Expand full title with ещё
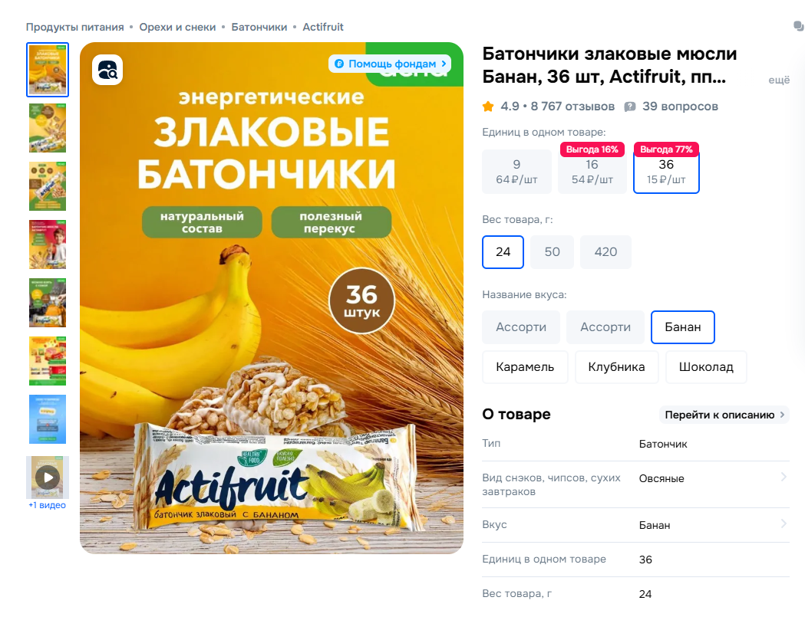The width and height of the screenshot is (805, 617). (779, 80)
